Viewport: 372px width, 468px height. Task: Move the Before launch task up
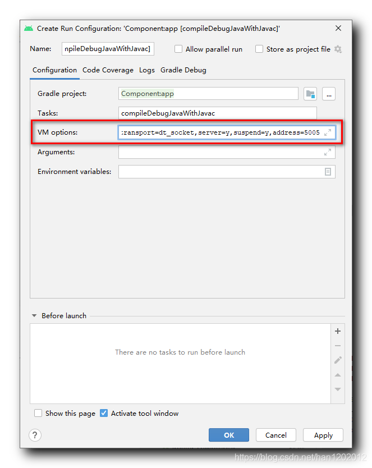(338, 375)
